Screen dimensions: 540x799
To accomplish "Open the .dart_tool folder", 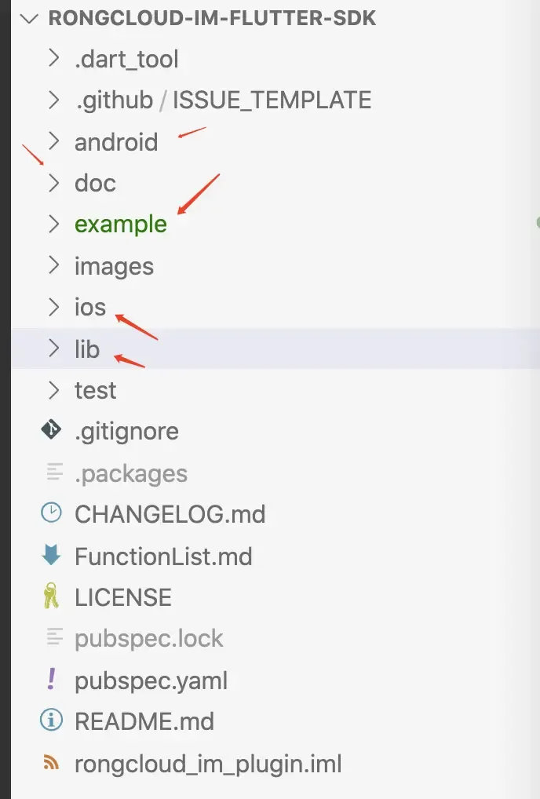I will tap(126, 59).
